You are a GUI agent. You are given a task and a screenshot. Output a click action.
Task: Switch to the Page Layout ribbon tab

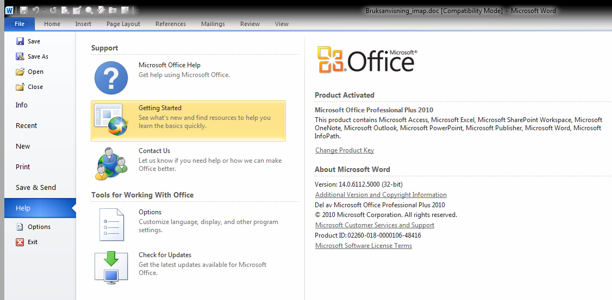click(123, 24)
